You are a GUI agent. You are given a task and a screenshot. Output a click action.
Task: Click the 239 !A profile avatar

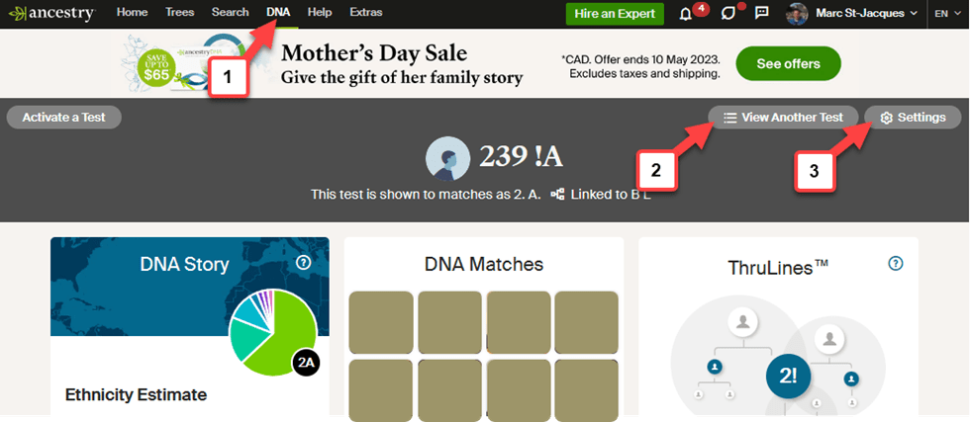[446, 158]
